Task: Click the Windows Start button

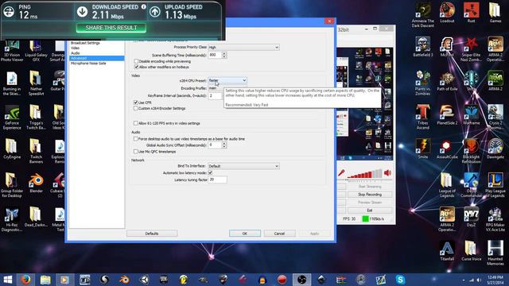Action: point(7,279)
